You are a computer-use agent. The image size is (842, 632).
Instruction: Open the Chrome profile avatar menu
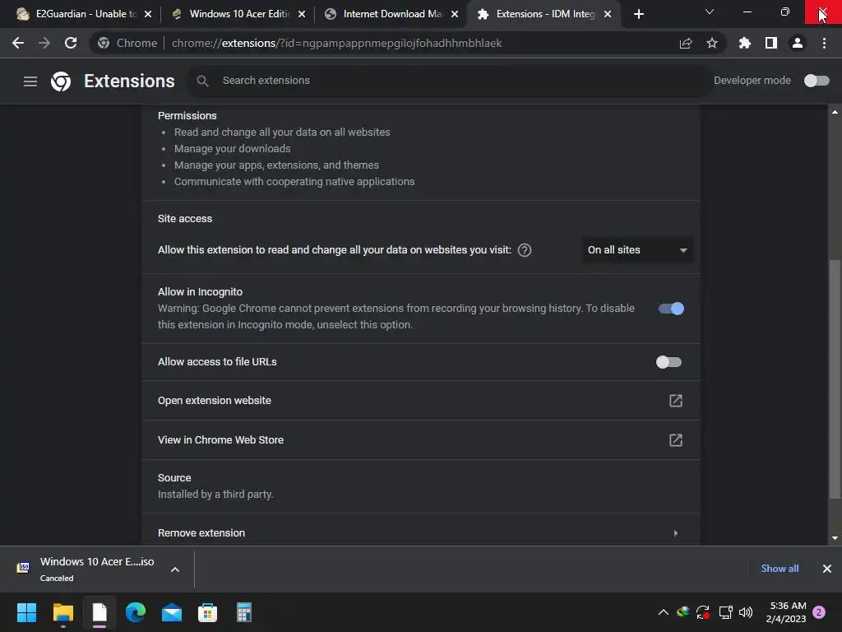point(798,43)
